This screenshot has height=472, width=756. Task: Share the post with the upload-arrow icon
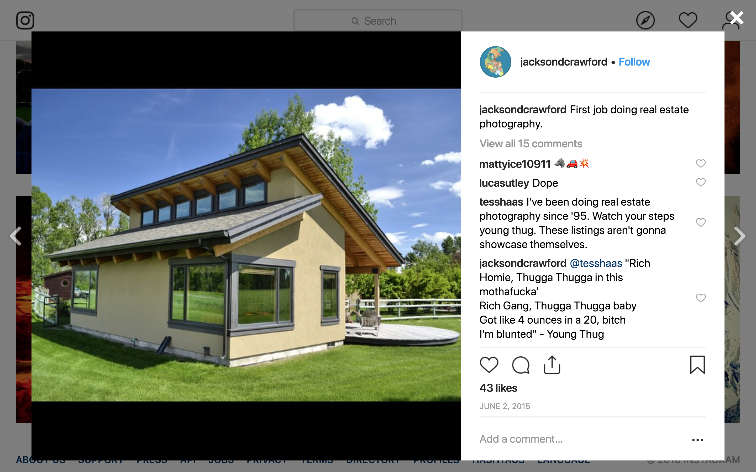coord(552,364)
